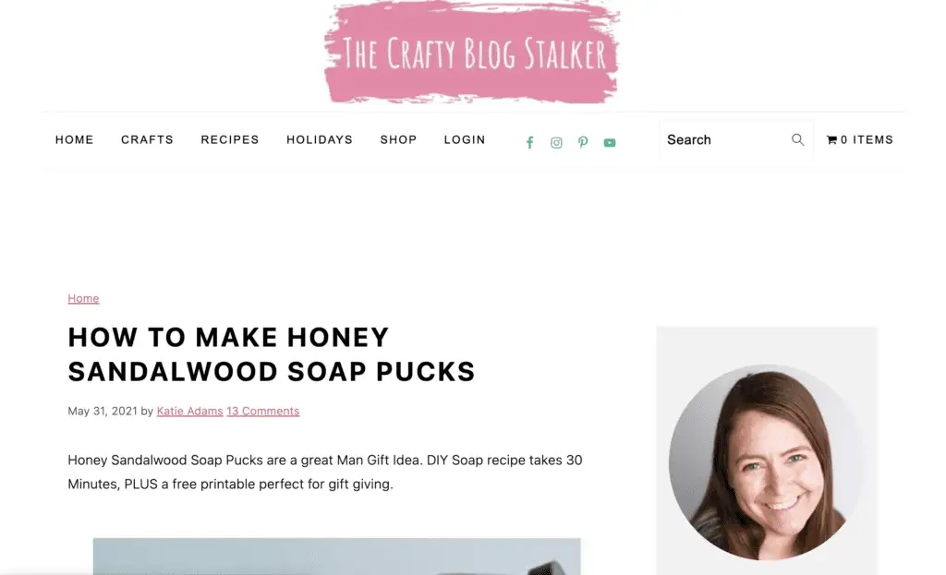
Task: Open the Login menu item
Action: tap(465, 140)
